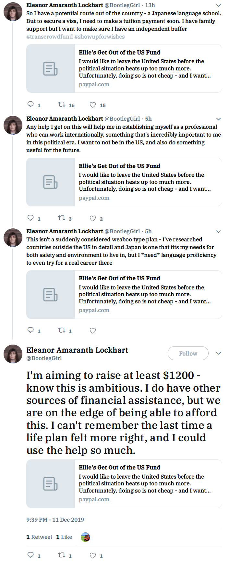Like the main tweet at bottom
The height and width of the screenshot is (573, 229).
[x=93, y=555]
